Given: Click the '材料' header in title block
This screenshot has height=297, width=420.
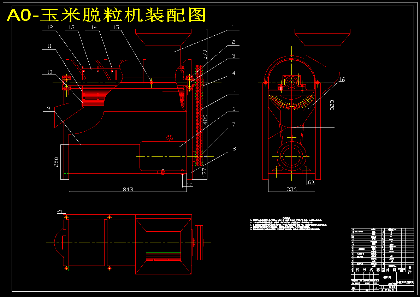Looking at the screenshot, I should click(x=391, y=270).
